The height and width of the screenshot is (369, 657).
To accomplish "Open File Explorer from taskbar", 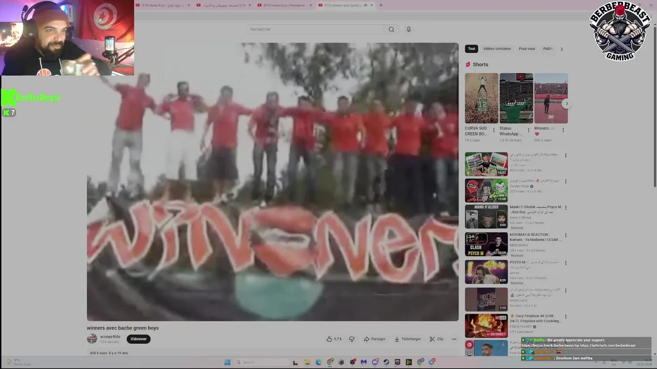I will [x=307, y=362].
